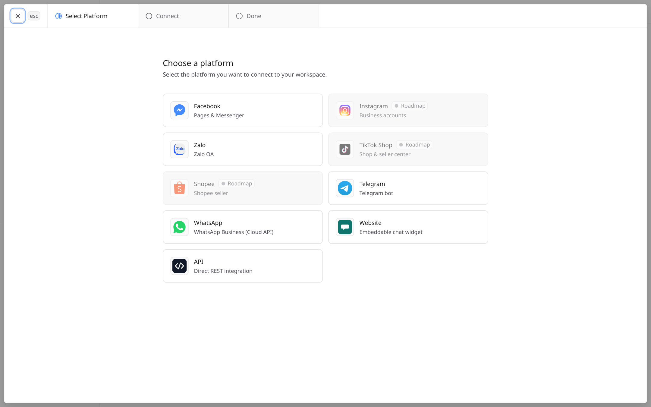The height and width of the screenshot is (407, 651).
Task: Close the dialog with the X button
Action: 18,16
